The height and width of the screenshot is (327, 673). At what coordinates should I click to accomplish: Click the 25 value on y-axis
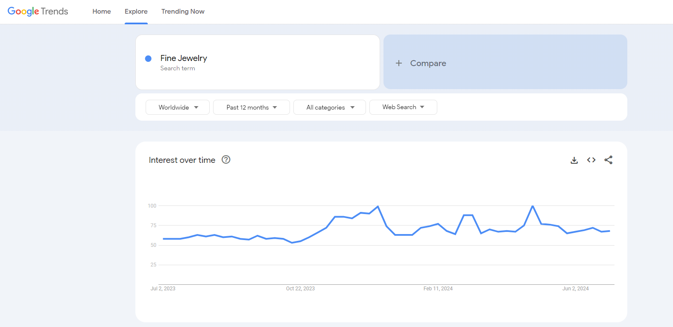tap(153, 265)
